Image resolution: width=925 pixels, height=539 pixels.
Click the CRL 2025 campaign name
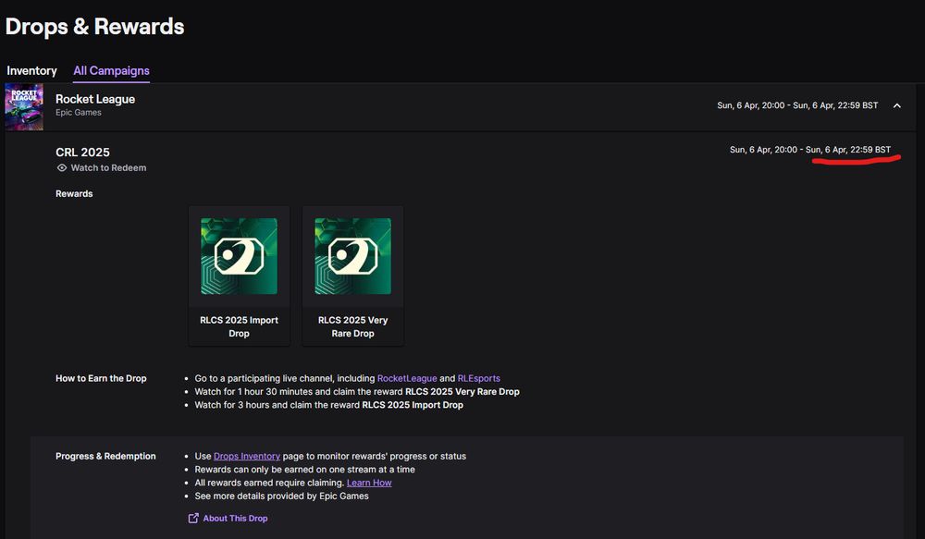point(82,153)
